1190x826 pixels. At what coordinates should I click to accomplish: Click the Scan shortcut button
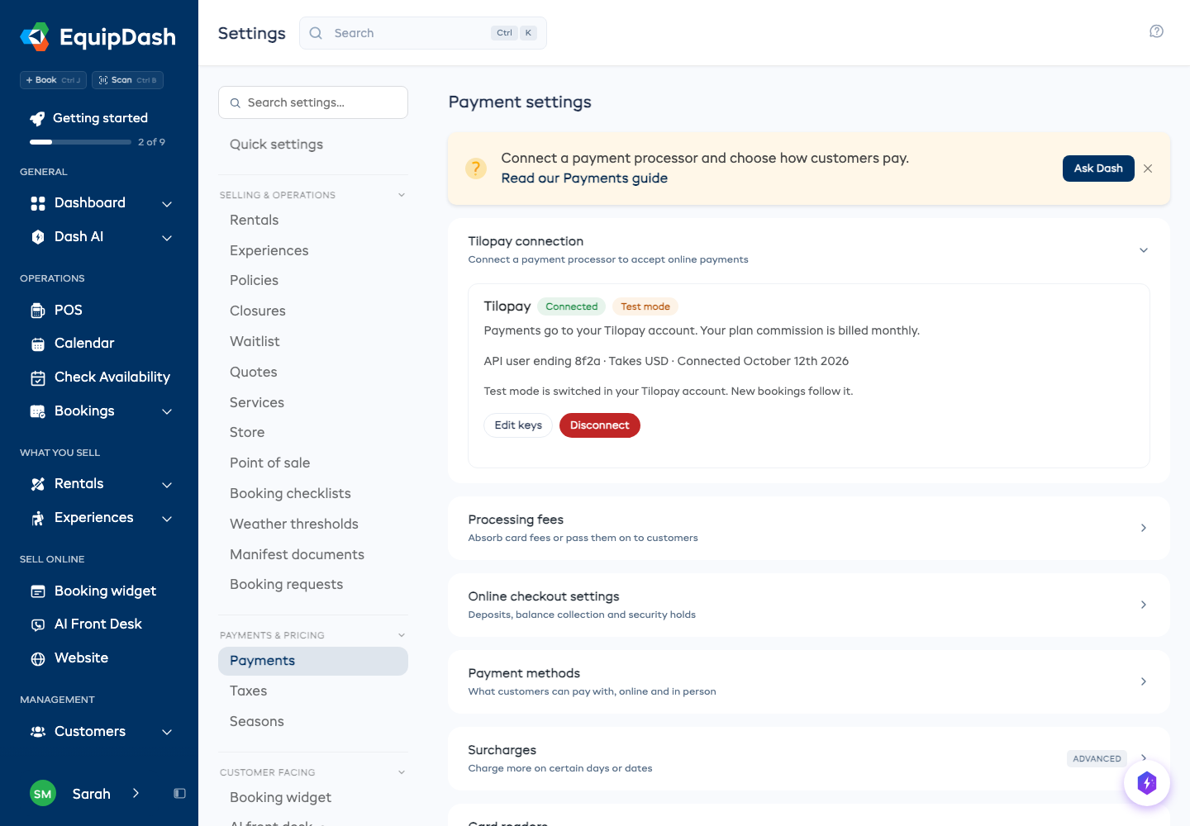coord(127,80)
